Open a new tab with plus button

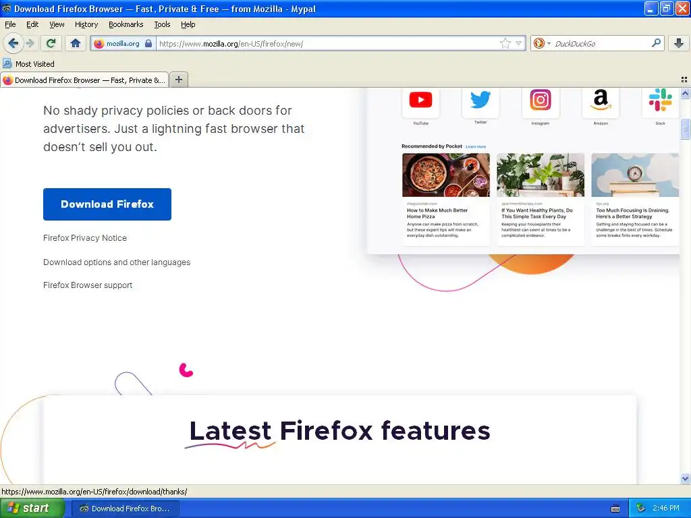[x=178, y=80]
